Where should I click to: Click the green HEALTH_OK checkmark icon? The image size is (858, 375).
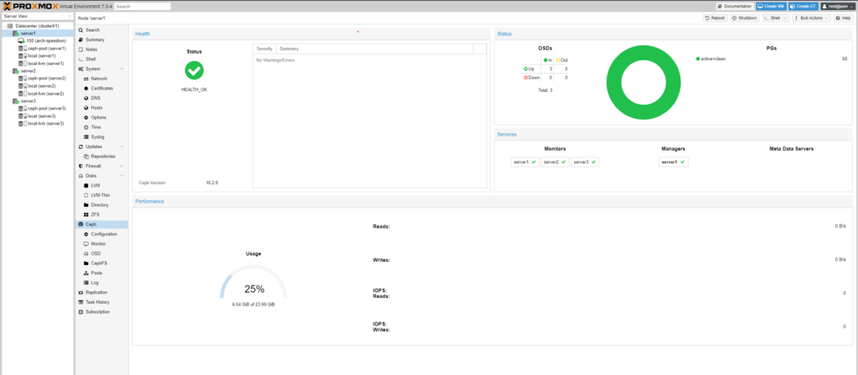click(194, 70)
